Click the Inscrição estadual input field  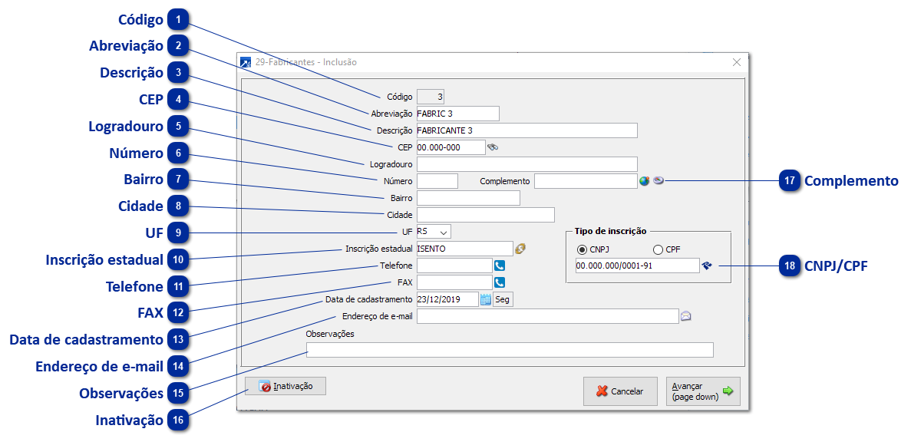click(x=464, y=249)
